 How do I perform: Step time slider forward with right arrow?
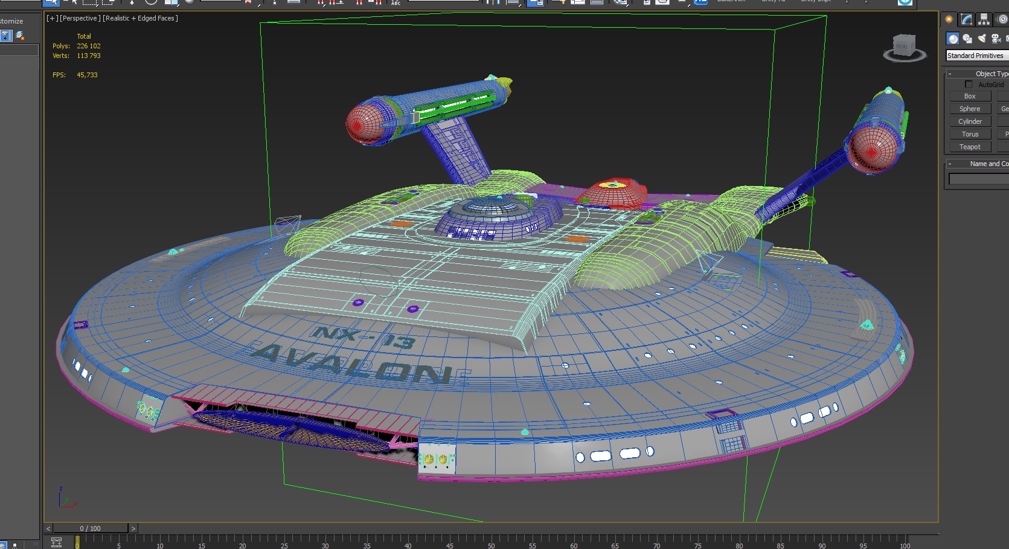tap(133, 528)
